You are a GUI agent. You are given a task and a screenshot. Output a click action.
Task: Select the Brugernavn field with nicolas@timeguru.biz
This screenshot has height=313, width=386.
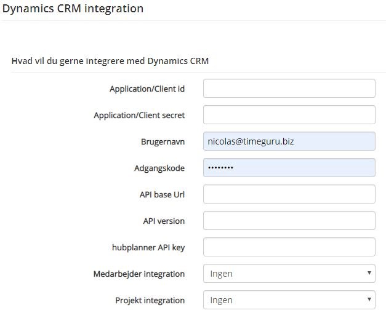coord(289,141)
